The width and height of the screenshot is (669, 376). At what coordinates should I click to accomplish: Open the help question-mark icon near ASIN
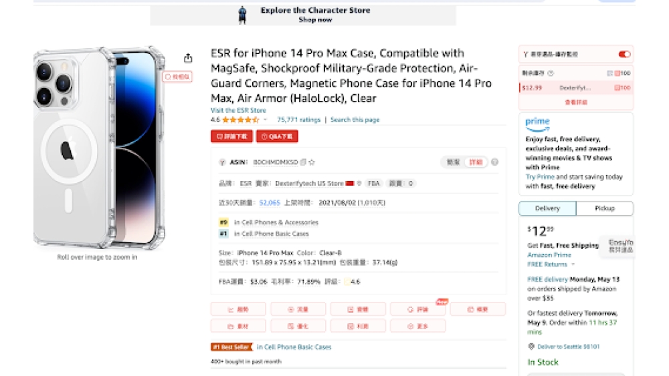click(494, 162)
